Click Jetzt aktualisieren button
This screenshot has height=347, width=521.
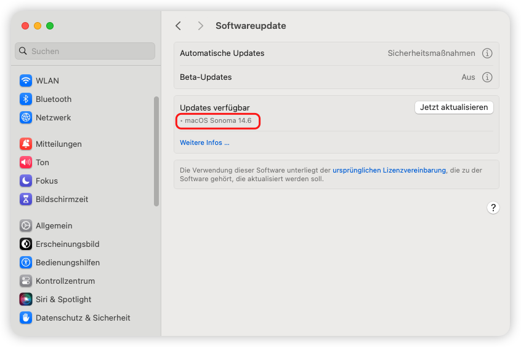click(x=454, y=107)
